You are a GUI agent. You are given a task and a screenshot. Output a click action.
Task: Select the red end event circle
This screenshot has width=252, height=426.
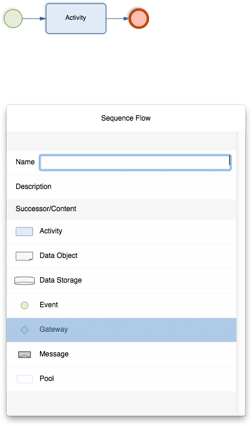click(x=139, y=19)
